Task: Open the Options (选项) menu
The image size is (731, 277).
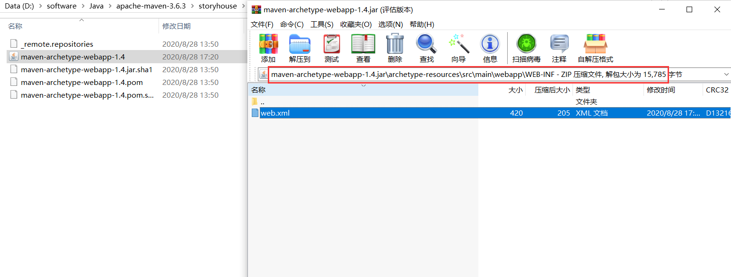Action: coord(390,25)
